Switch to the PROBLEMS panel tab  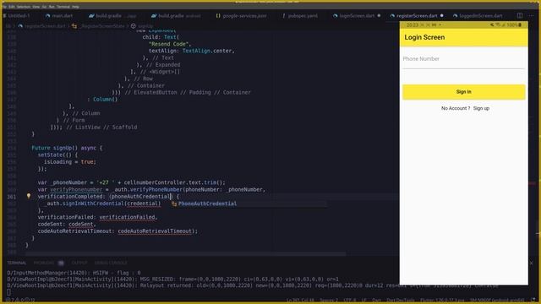44,263
